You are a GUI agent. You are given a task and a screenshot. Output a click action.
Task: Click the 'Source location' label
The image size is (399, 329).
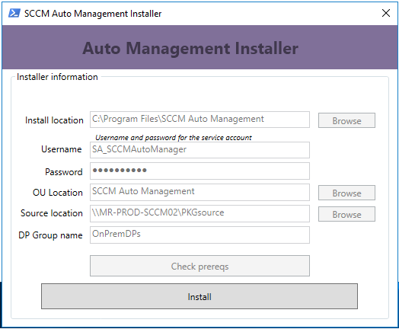coord(52,213)
